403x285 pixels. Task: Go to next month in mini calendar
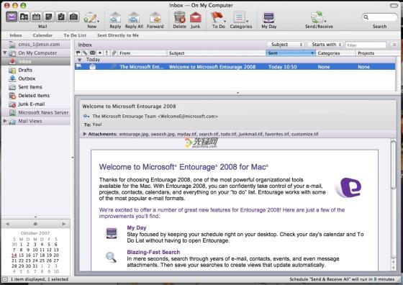(64, 224)
